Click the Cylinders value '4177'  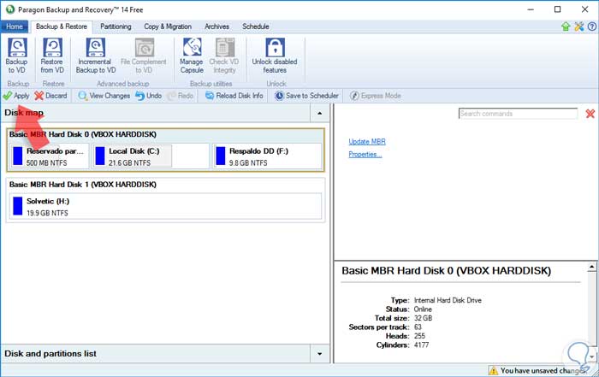pyautogui.click(x=421, y=345)
